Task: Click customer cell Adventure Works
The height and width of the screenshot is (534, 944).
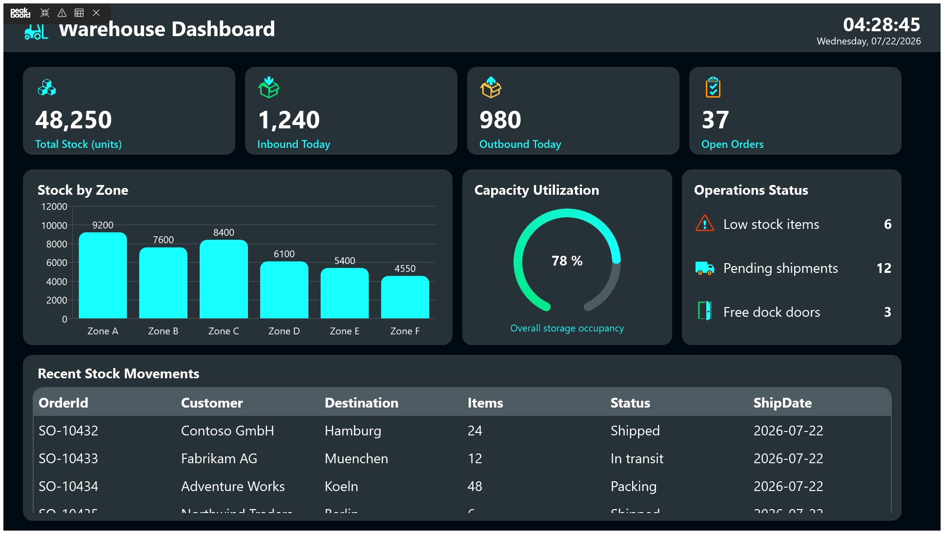Action: tap(233, 487)
